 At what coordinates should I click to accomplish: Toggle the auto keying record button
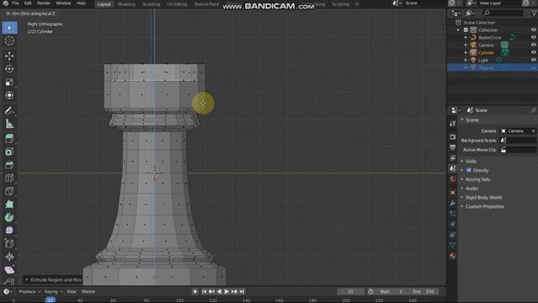tap(195, 292)
